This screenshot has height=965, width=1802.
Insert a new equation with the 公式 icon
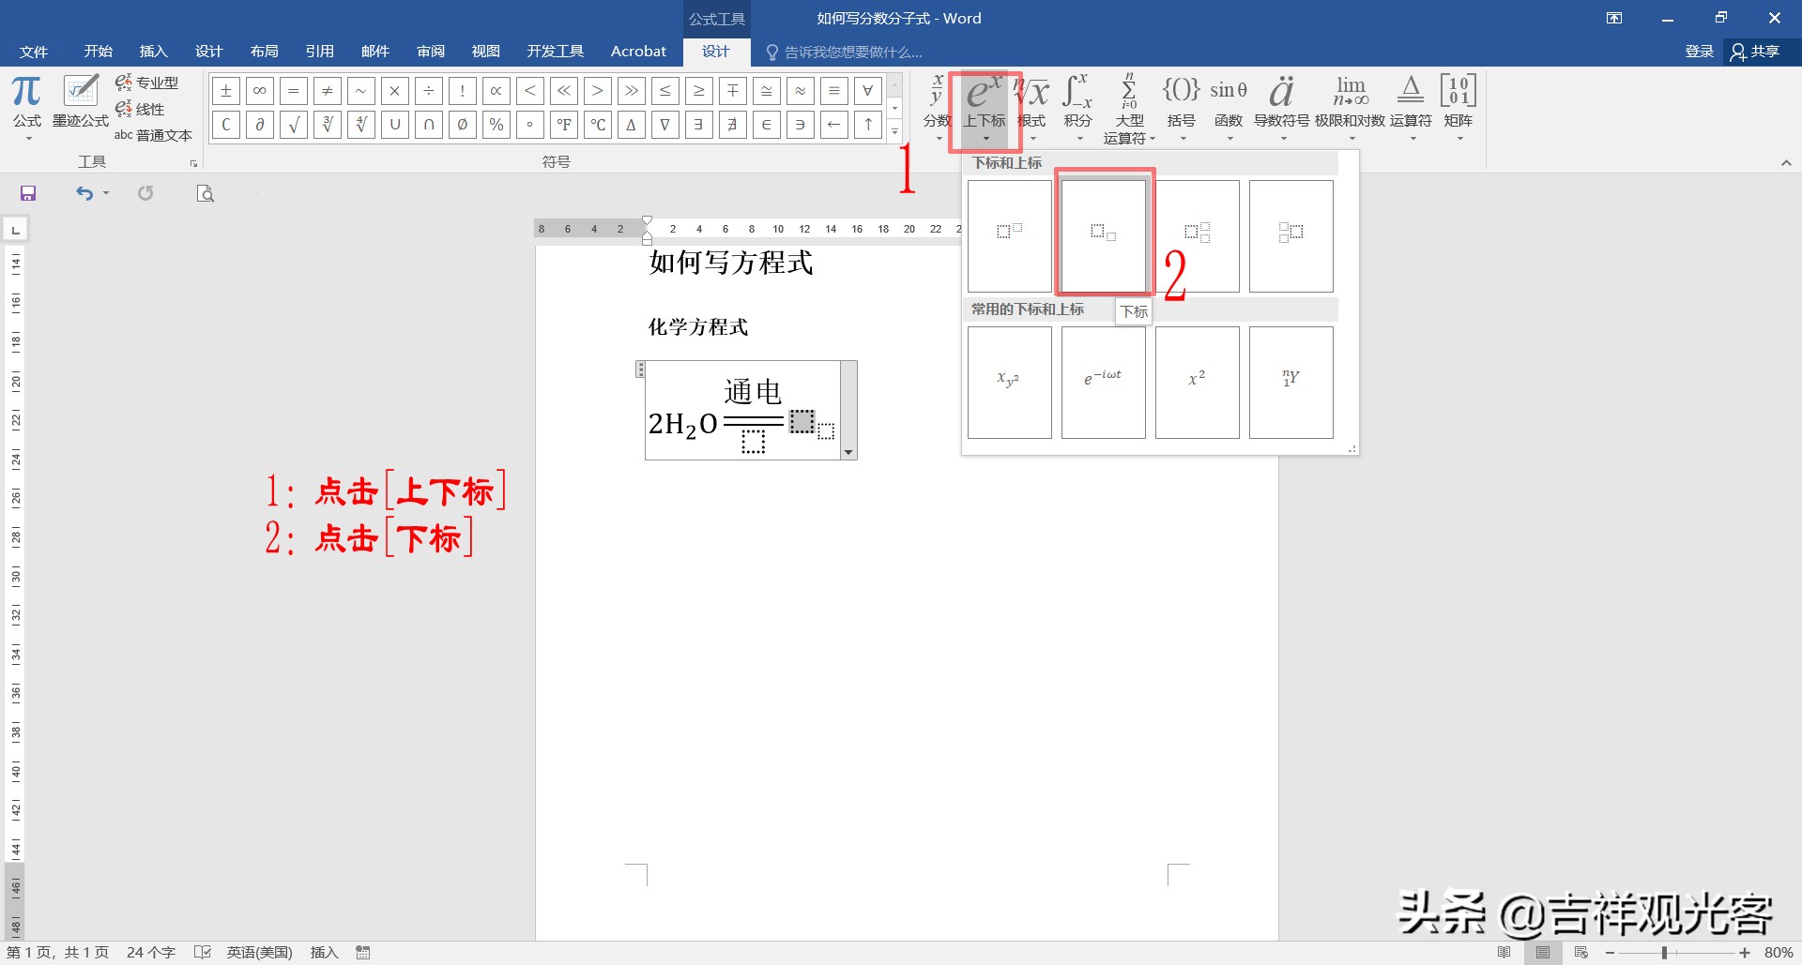(25, 98)
